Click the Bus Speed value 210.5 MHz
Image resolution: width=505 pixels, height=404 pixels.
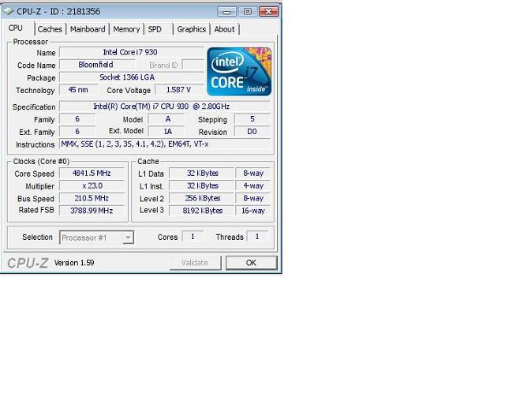point(92,198)
